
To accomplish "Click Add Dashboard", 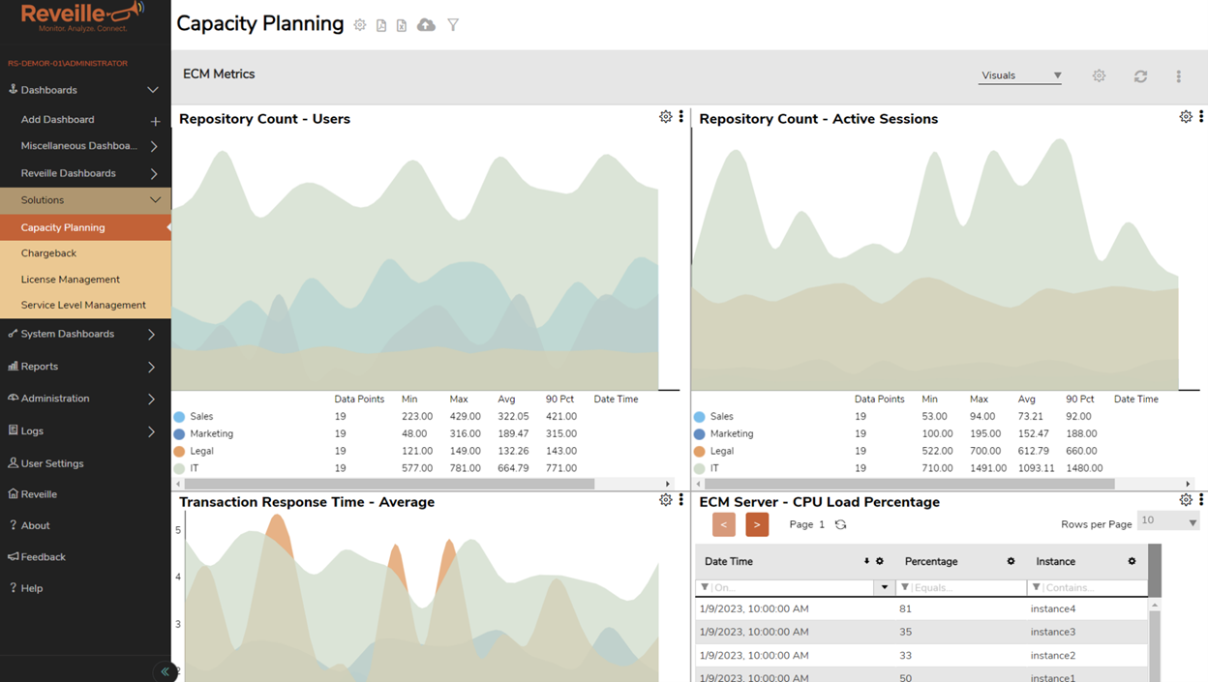I will (58, 120).
